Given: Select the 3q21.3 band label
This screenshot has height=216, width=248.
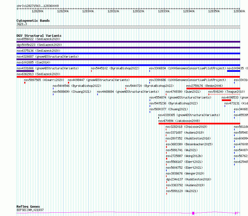Looking at the screenshot, I should pyautogui.click(x=22, y=24).
